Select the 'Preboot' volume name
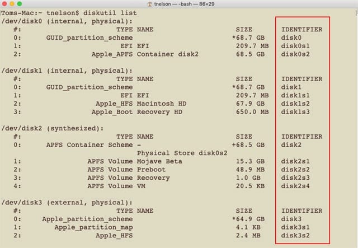This screenshot has width=358, height=248. [151, 170]
